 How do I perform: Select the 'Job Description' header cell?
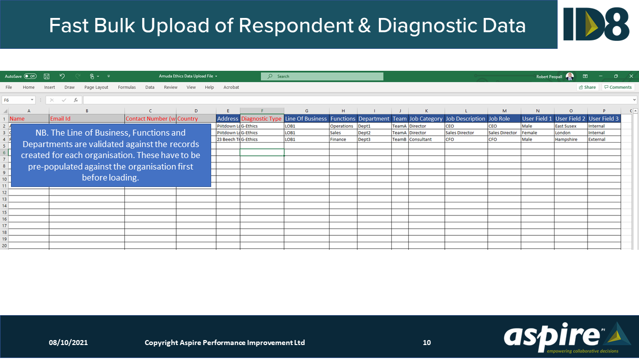[x=466, y=119]
